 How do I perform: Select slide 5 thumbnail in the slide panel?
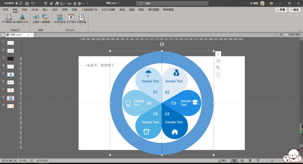click(10, 74)
